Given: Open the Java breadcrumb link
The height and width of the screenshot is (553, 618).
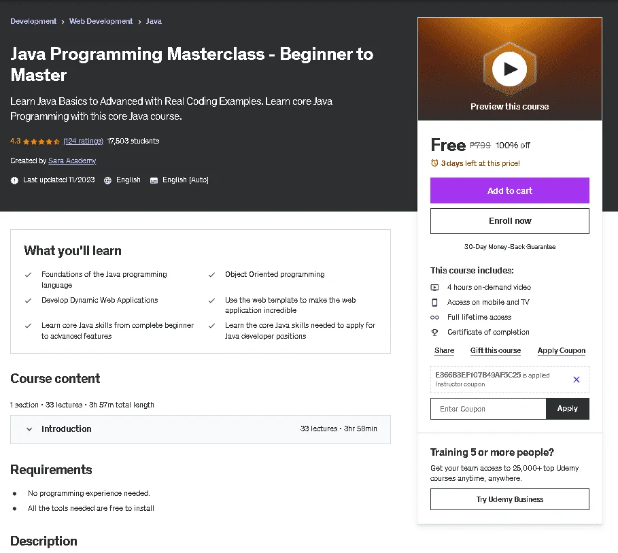Looking at the screenshot, I should click(154, 21).
